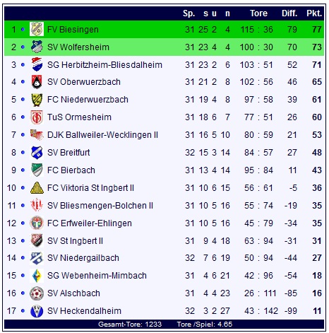Click the SV Alschbach football emblem
This screenshot has width=329, height=333.
[x=37, y=293]
